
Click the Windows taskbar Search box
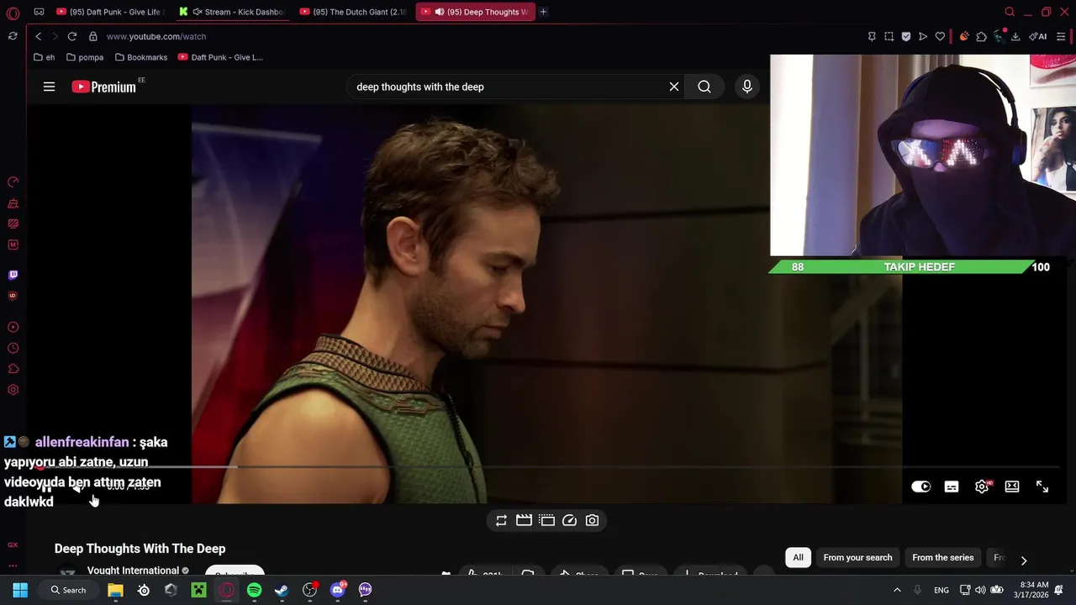(69, 590)
